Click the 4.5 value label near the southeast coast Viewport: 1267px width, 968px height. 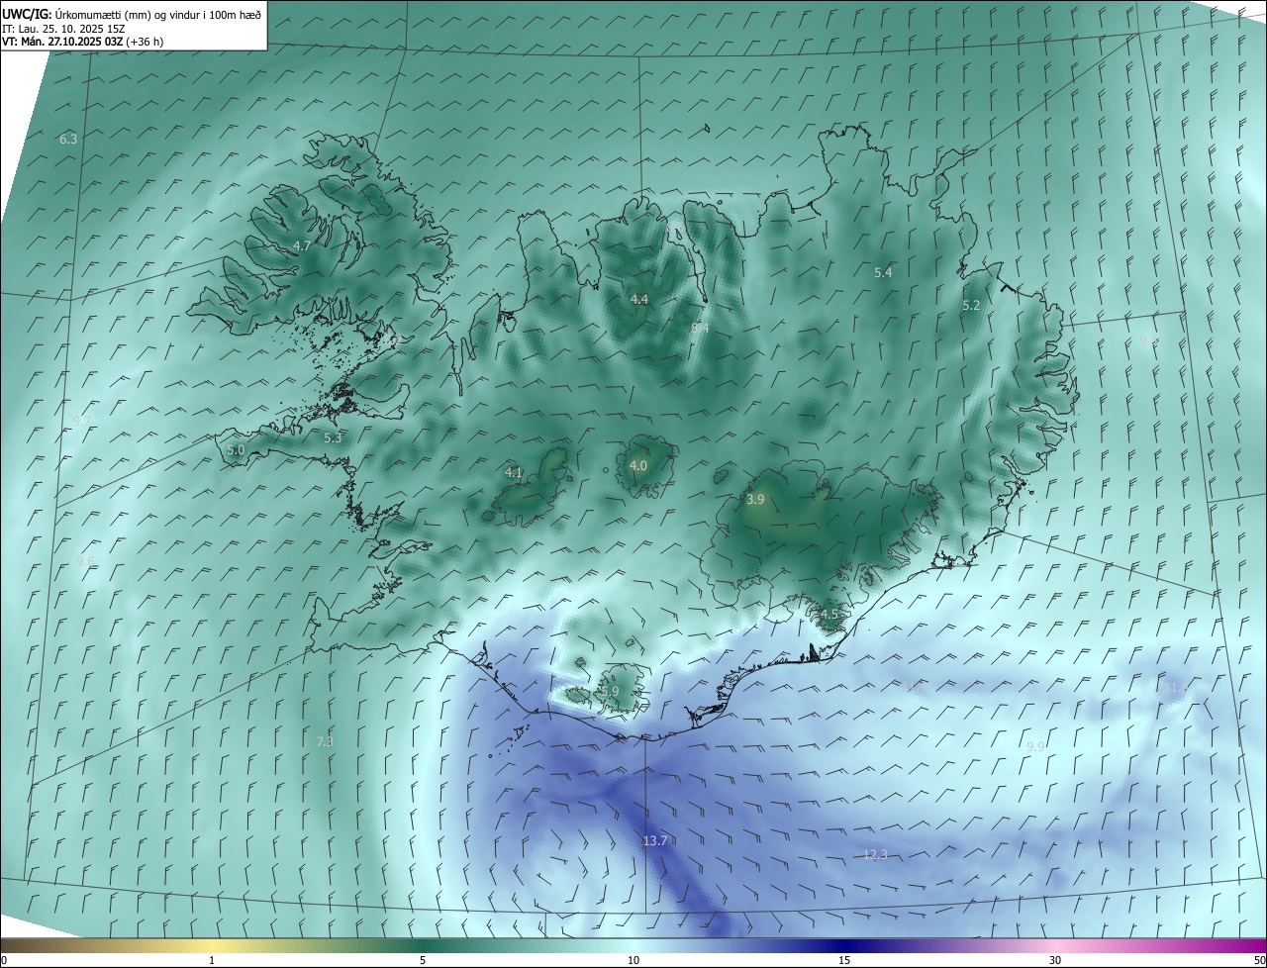pos(829,614)
